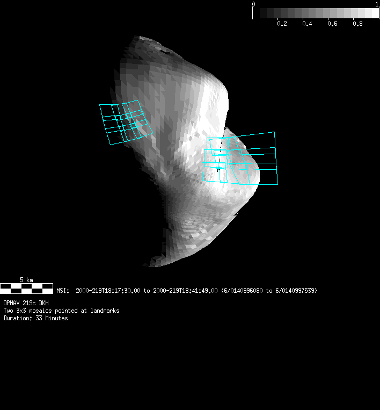The image size is (380, 410).
Task: Click the 'Two 3x3 mosaics' description line
Action: [x=61, y=311]
